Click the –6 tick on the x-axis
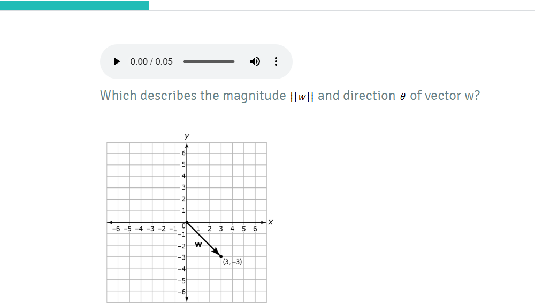 116,229
